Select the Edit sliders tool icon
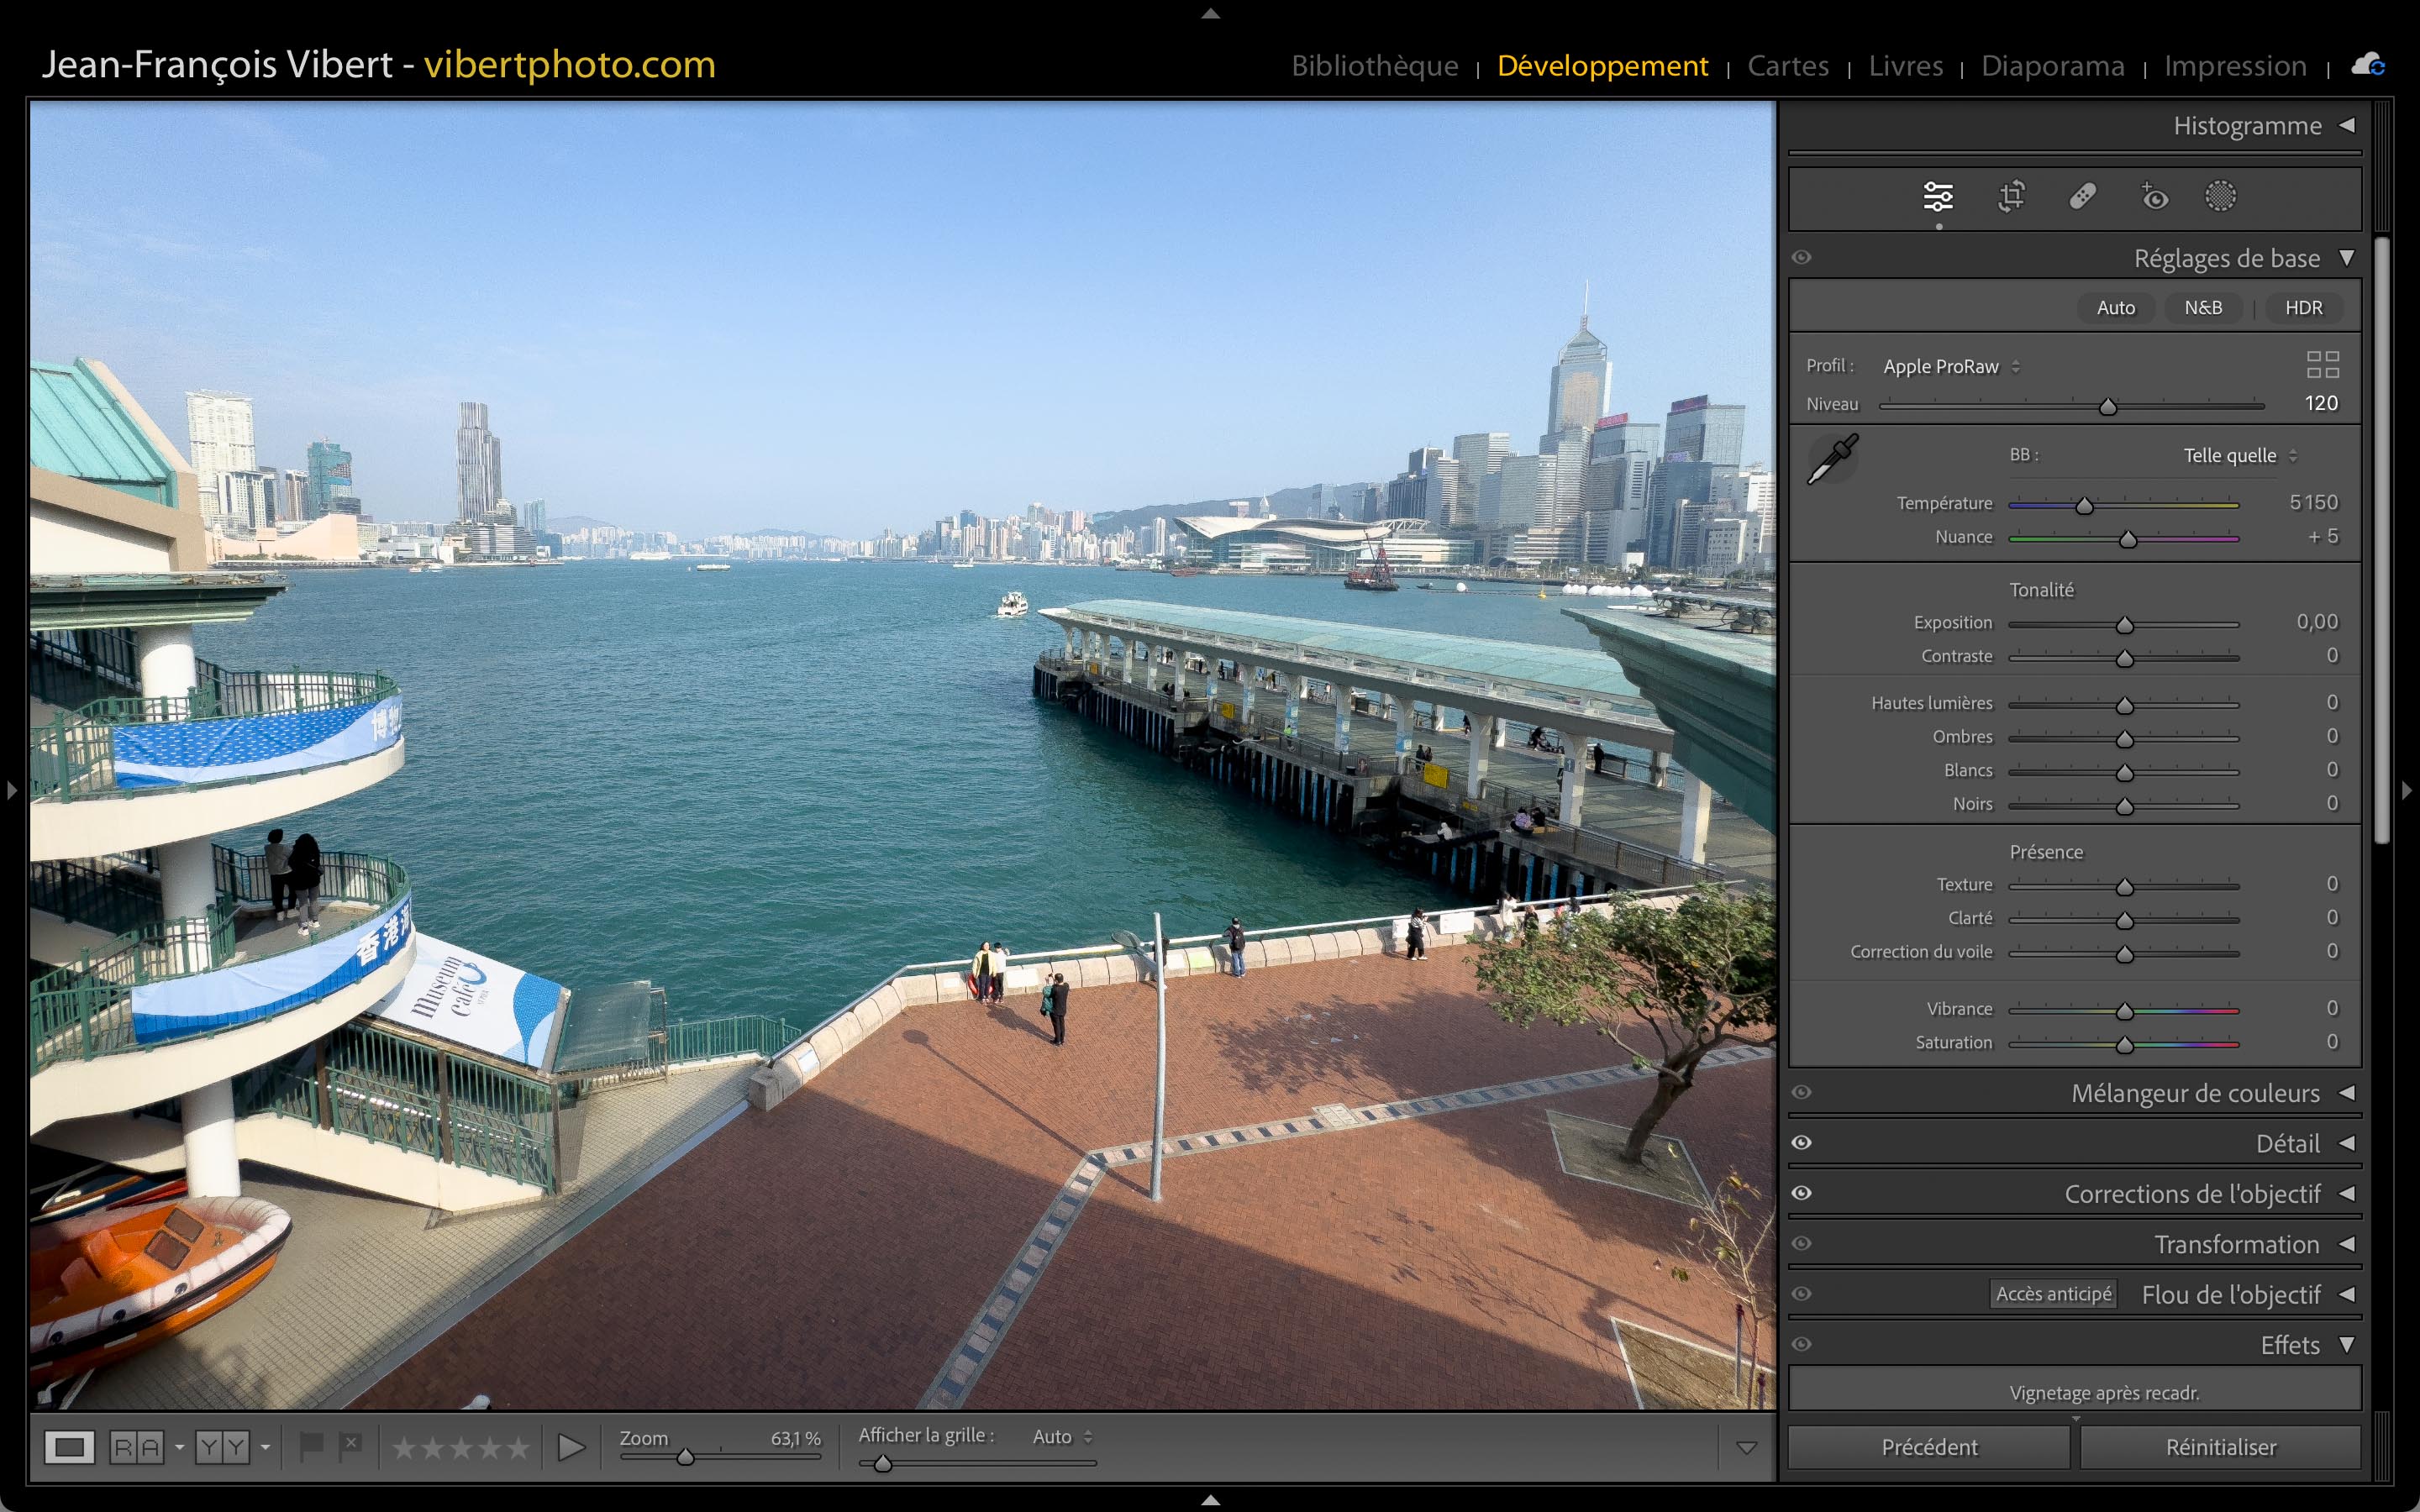 tap(1938, 196)
